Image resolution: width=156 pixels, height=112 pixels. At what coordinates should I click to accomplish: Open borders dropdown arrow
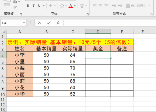tap(55, 6)
